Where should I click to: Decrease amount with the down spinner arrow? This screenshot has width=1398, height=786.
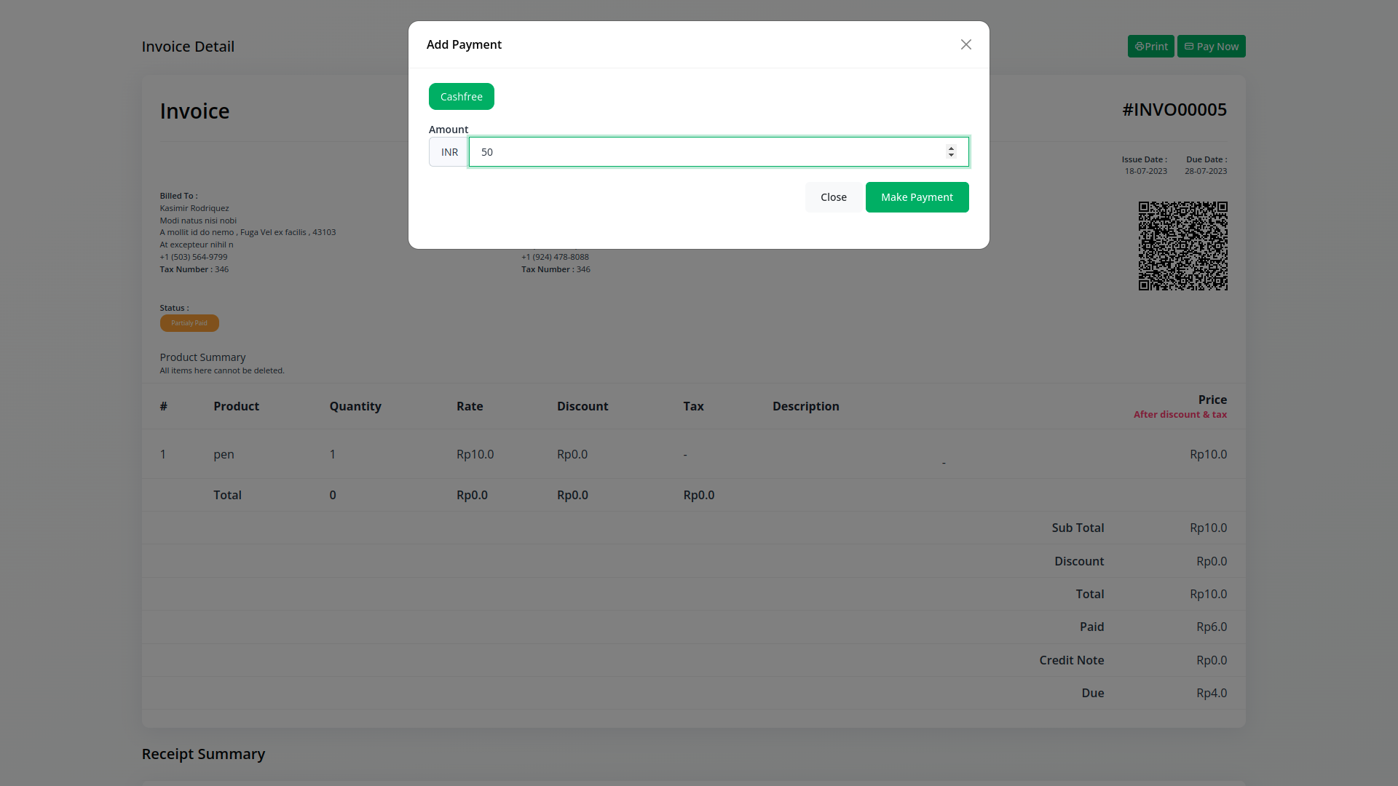(x=951, y=156)
